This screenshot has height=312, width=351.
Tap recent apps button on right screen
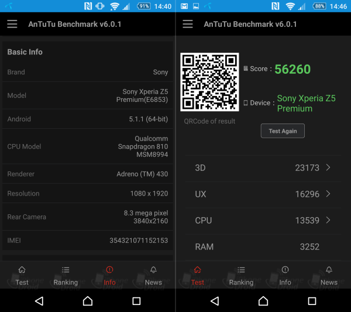point(312,301)
